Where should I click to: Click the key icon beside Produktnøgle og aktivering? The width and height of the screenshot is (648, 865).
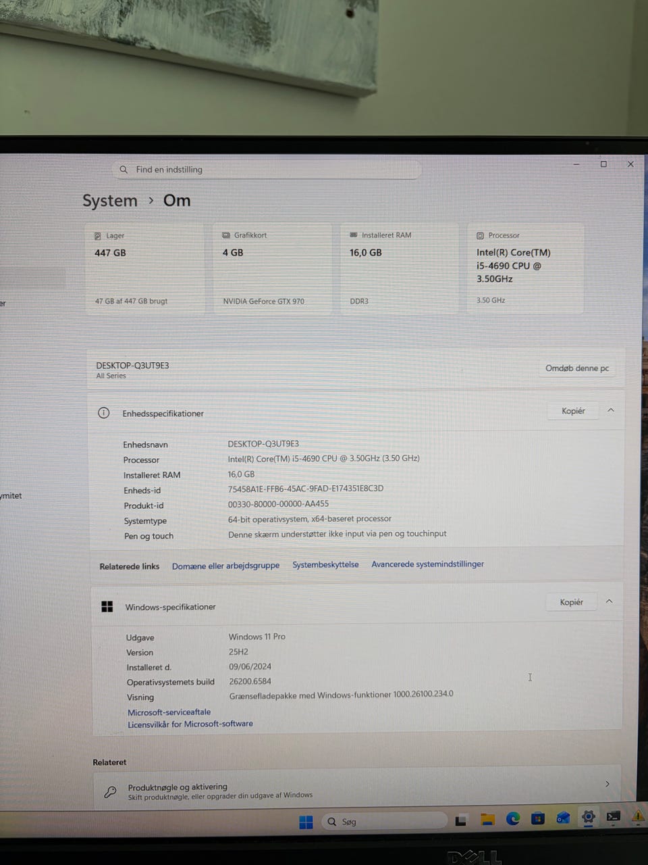tap(110, 792)
